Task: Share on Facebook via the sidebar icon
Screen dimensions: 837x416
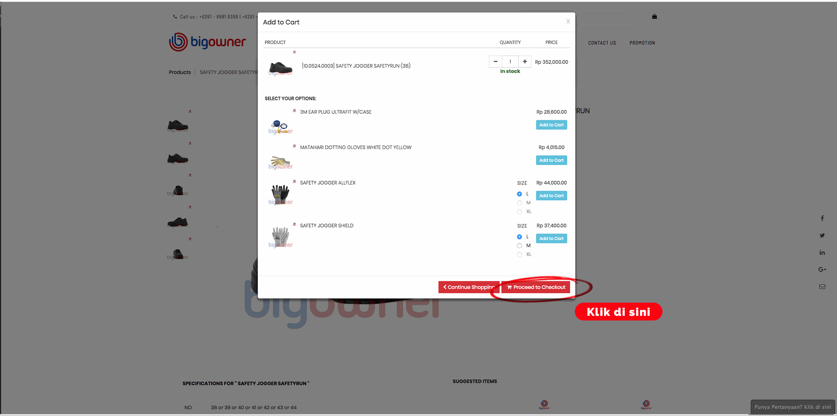Action: click(x=822, y=218)
